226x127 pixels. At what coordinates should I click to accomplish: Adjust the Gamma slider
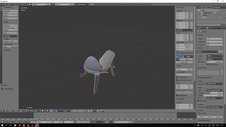[x=210, y=95]
